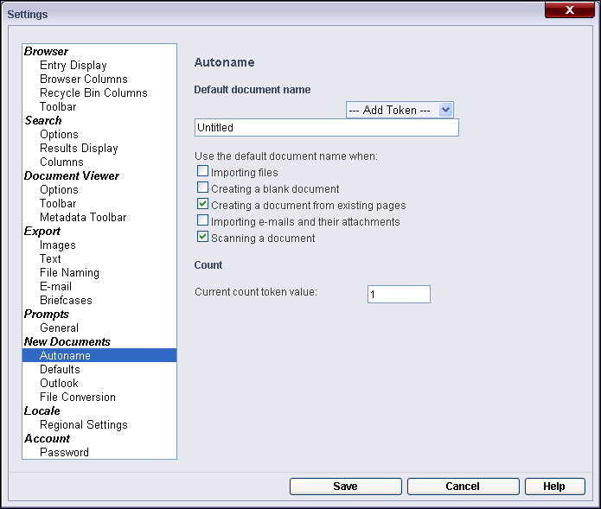Click the Current count token value field
Image resolution: width=601 pixels, height=509 pixels.
399,294
